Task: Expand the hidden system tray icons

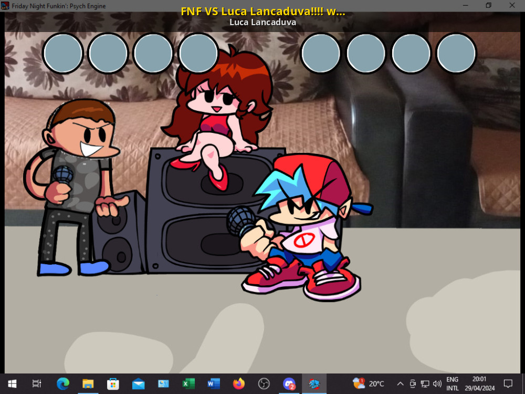Action: (x=400, y=384)
